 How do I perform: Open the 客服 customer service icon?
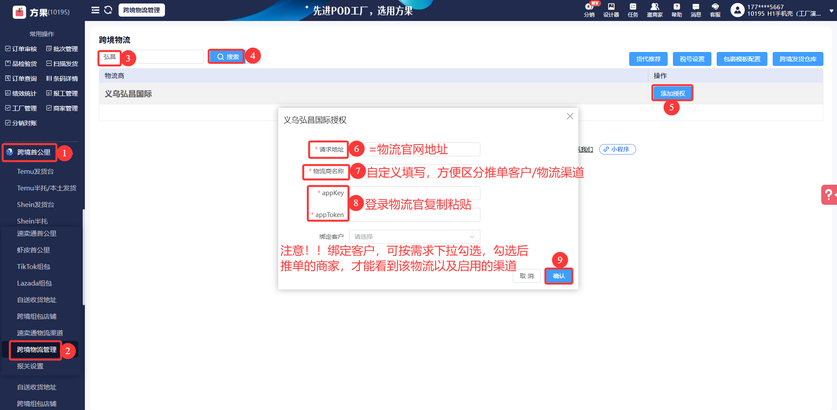(715, 10)
